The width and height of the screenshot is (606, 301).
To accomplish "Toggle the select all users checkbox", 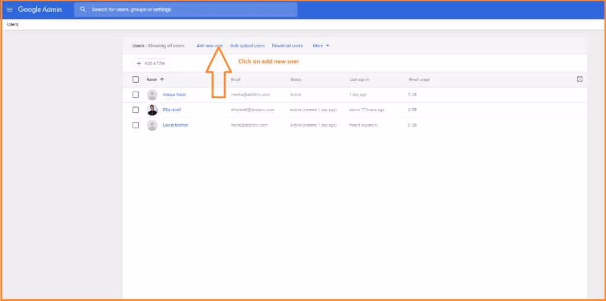I will [x=136, y=79].
